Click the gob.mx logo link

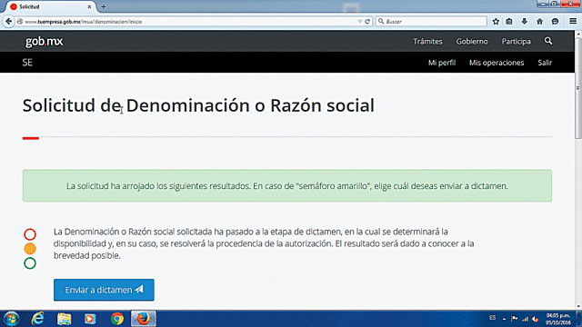pos(44,41)
